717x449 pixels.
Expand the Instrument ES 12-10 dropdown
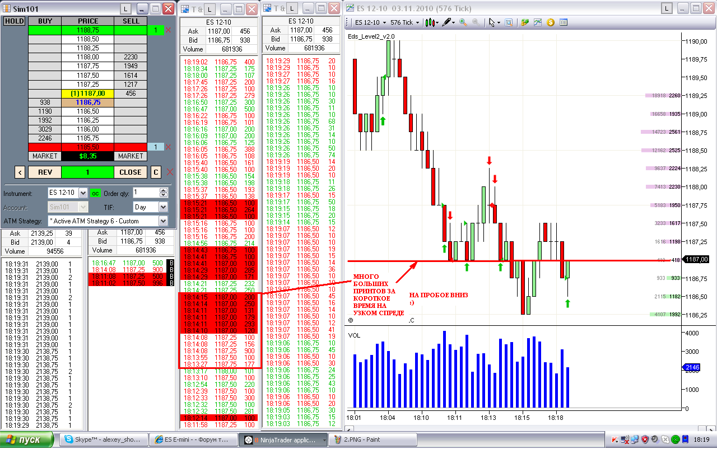pyautogui.click(x=83, y=193)
